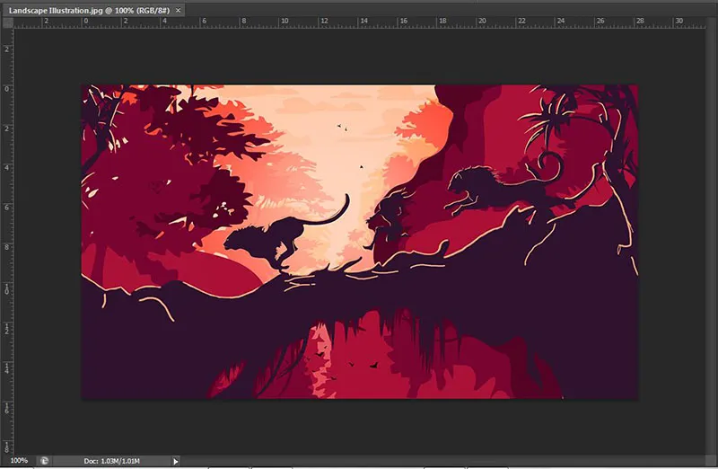The height and width of the screenshot is (469, 718).
Task: Click the status bar icon beside zoom field
Action: (x=44, y=460)
